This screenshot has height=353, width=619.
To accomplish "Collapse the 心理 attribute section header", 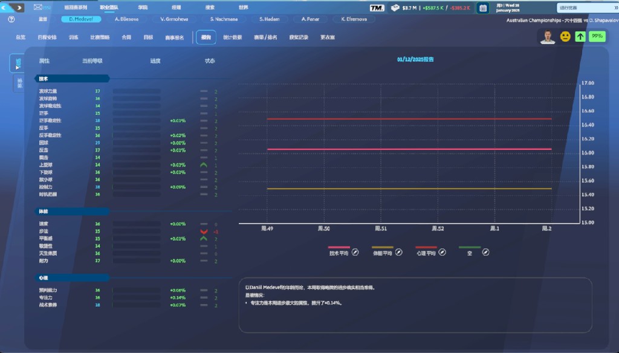I will point(72,277).
